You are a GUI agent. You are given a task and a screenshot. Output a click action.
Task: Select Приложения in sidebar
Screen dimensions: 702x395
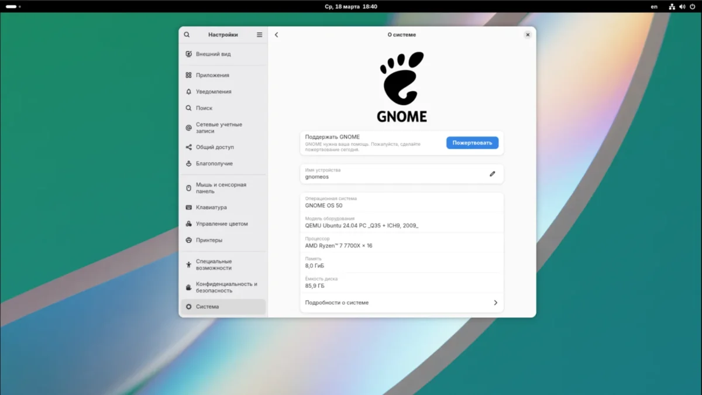click(223, 75)
